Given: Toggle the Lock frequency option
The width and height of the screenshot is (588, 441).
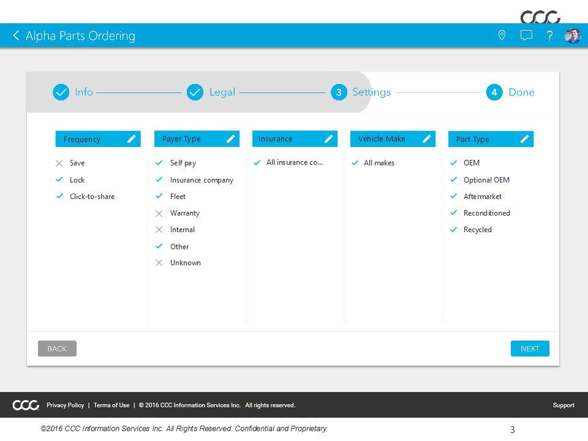Looking at the screenshot, I should pos(70,180).
